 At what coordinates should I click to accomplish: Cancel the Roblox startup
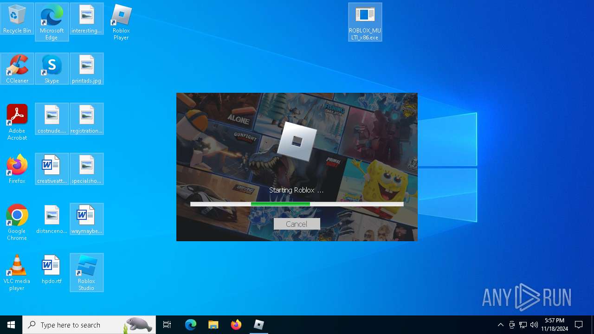point(297,224)
